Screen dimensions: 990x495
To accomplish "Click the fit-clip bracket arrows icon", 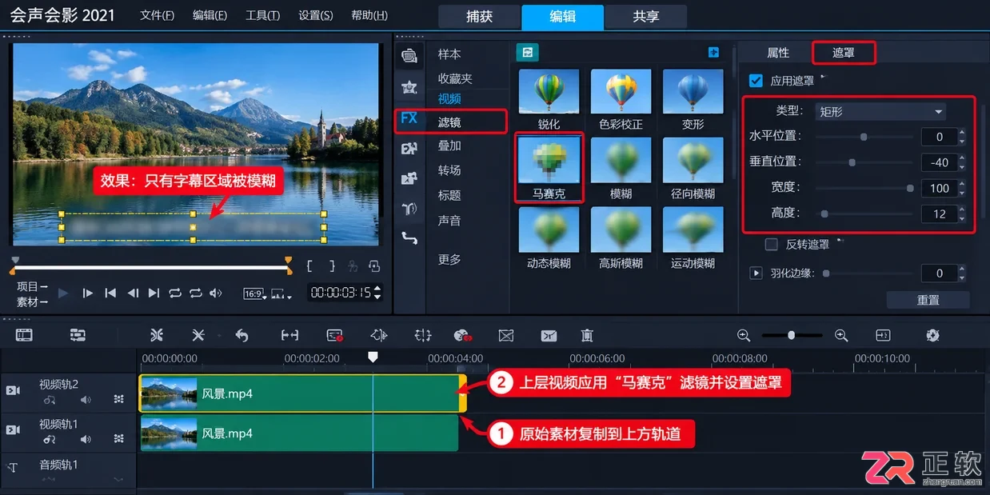I will pyautogui.click(x=289, y=336).
